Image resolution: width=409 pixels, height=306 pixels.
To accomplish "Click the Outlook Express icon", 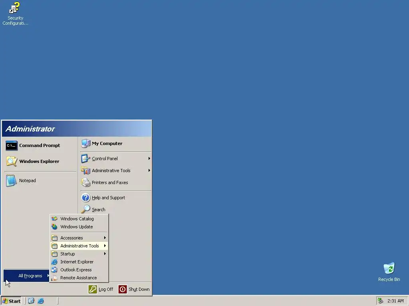I will 54,270.
